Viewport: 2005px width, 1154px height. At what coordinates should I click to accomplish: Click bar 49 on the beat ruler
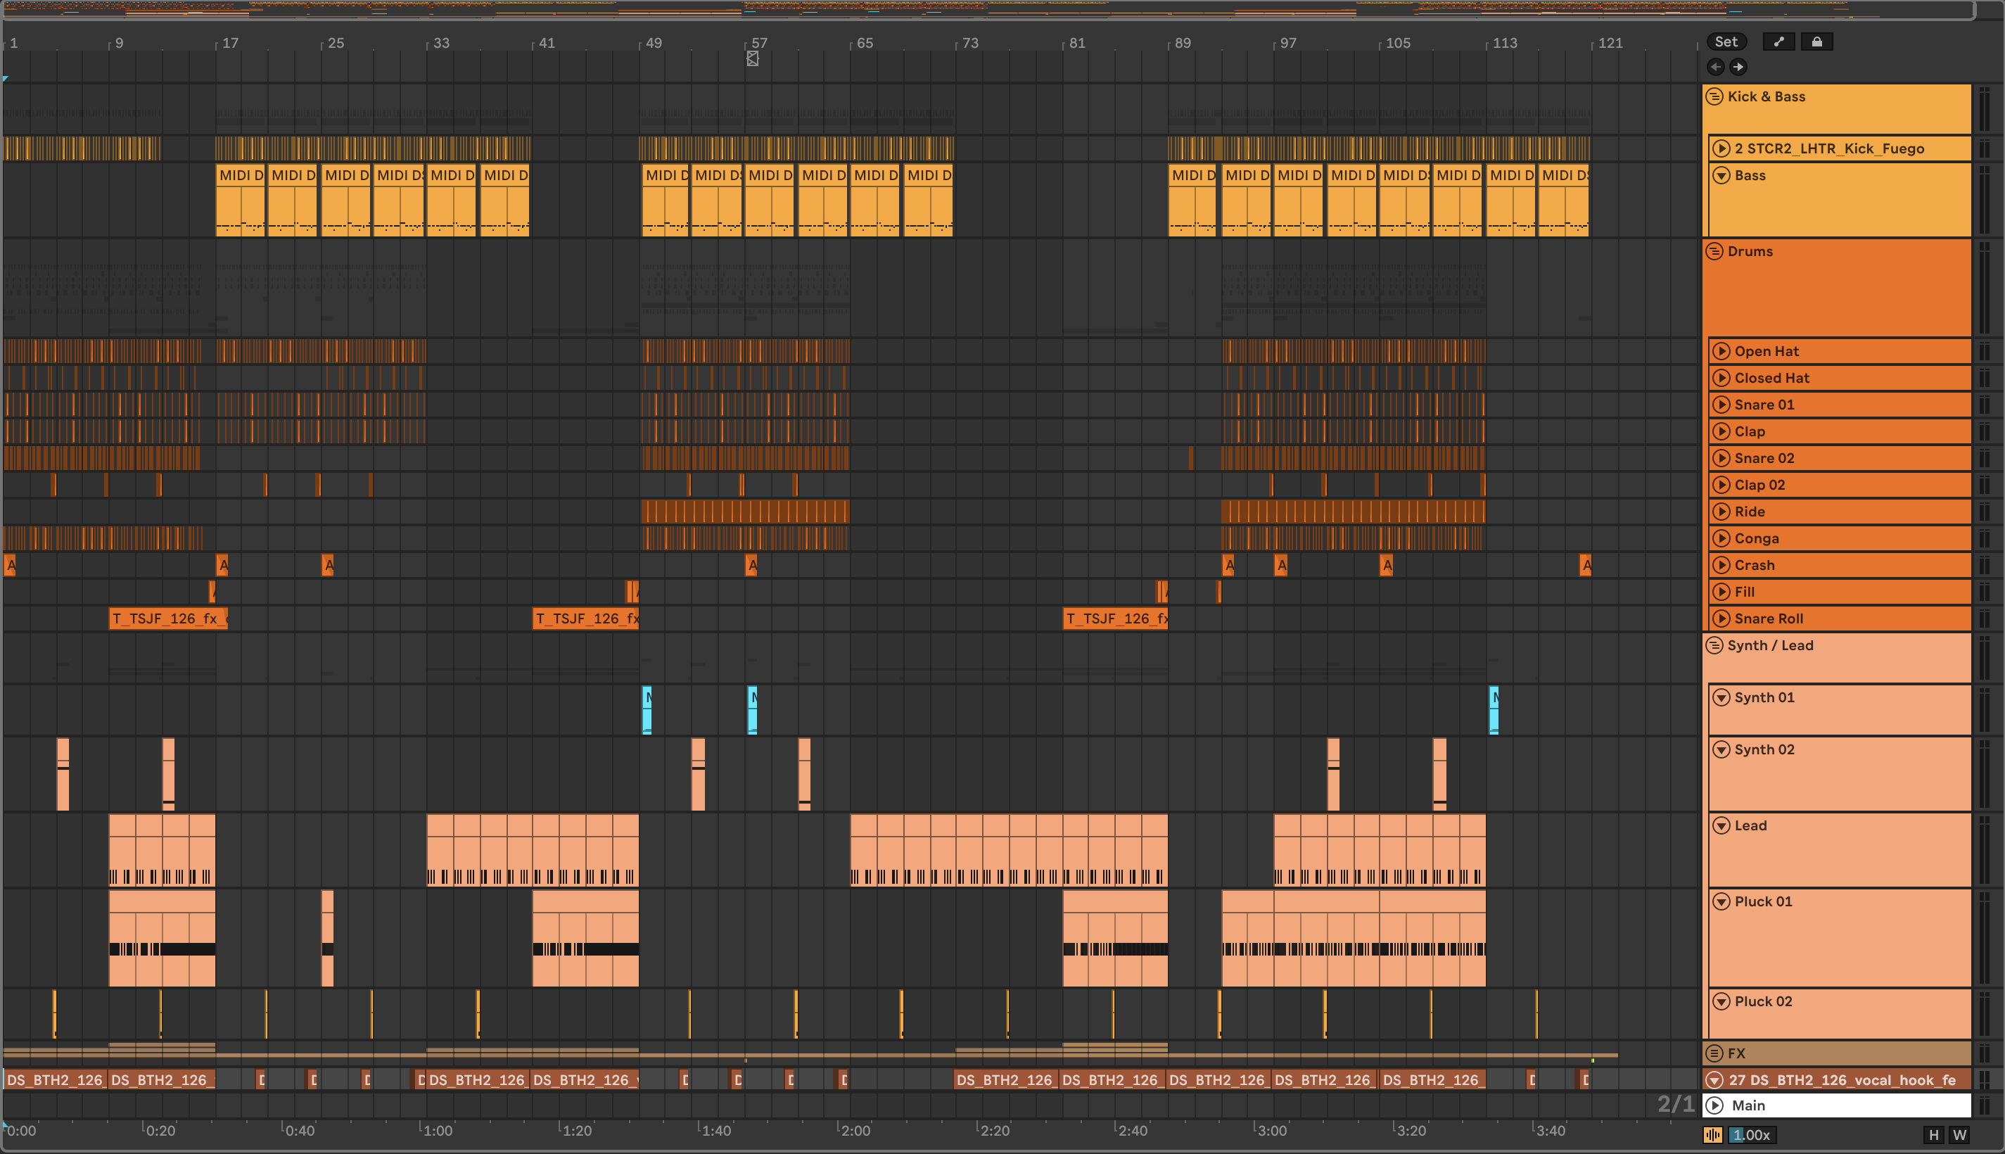point(653,43)
